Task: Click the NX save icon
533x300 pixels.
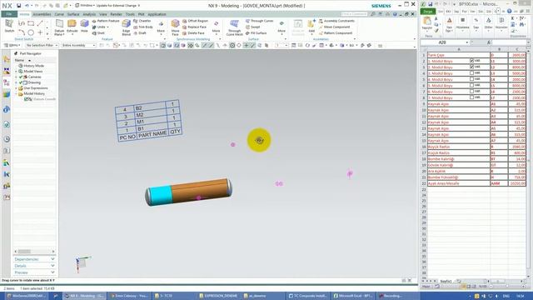Action: (18, 6)
